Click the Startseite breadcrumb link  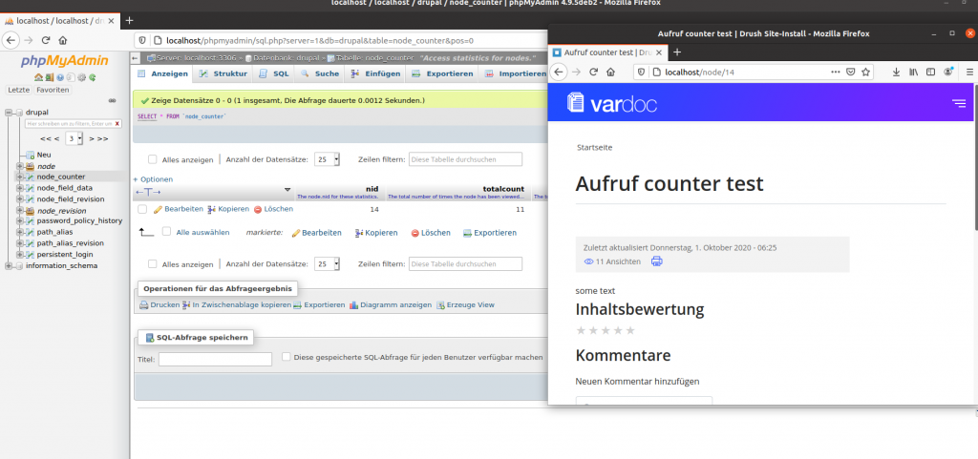[594, 148]
